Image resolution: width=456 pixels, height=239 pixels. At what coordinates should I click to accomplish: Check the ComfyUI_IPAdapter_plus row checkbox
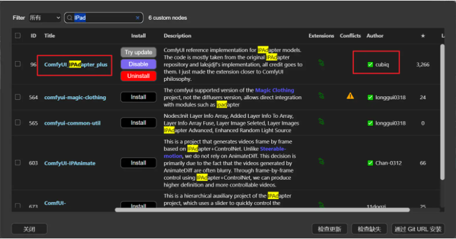(x=18, y=64)
